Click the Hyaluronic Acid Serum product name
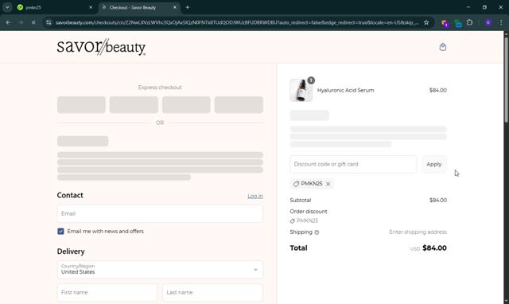Image resolution: width=509 pixels, height=304 pixels. [345, 90]
